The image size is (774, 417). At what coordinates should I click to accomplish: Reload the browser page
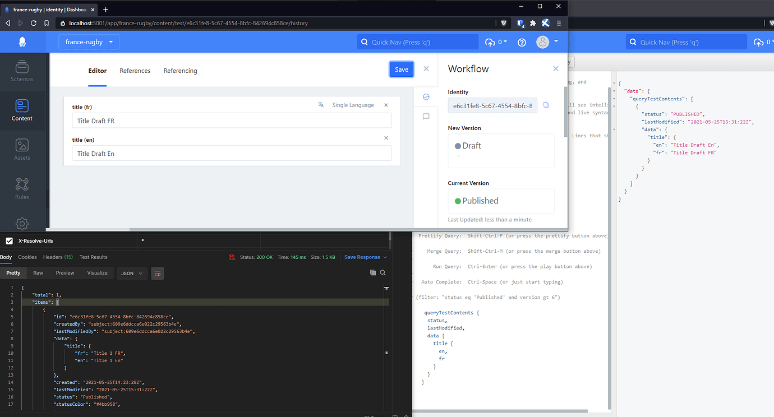(x=34, y=23)
